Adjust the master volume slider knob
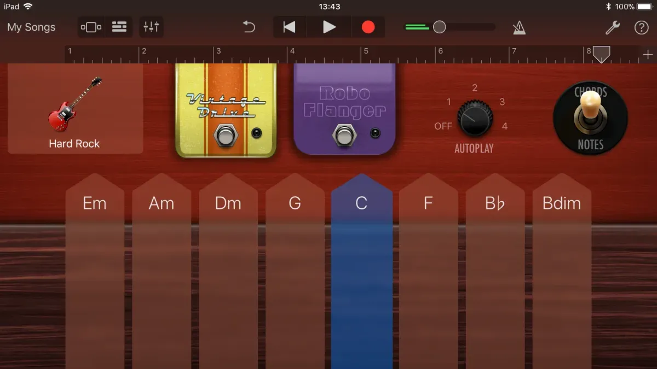Viewport: 657px width, 369px height. click(439, 27)
